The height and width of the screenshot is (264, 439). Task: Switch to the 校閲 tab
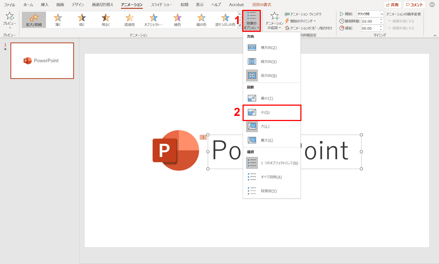[x=184, y=5]
